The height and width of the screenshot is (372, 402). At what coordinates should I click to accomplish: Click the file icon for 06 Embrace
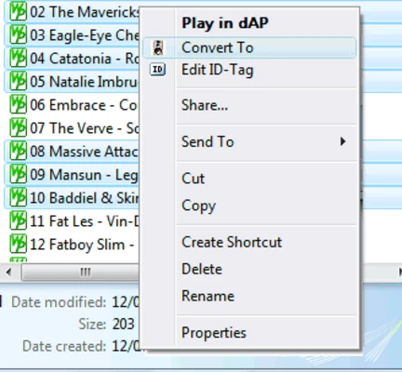tap(18, 105)
